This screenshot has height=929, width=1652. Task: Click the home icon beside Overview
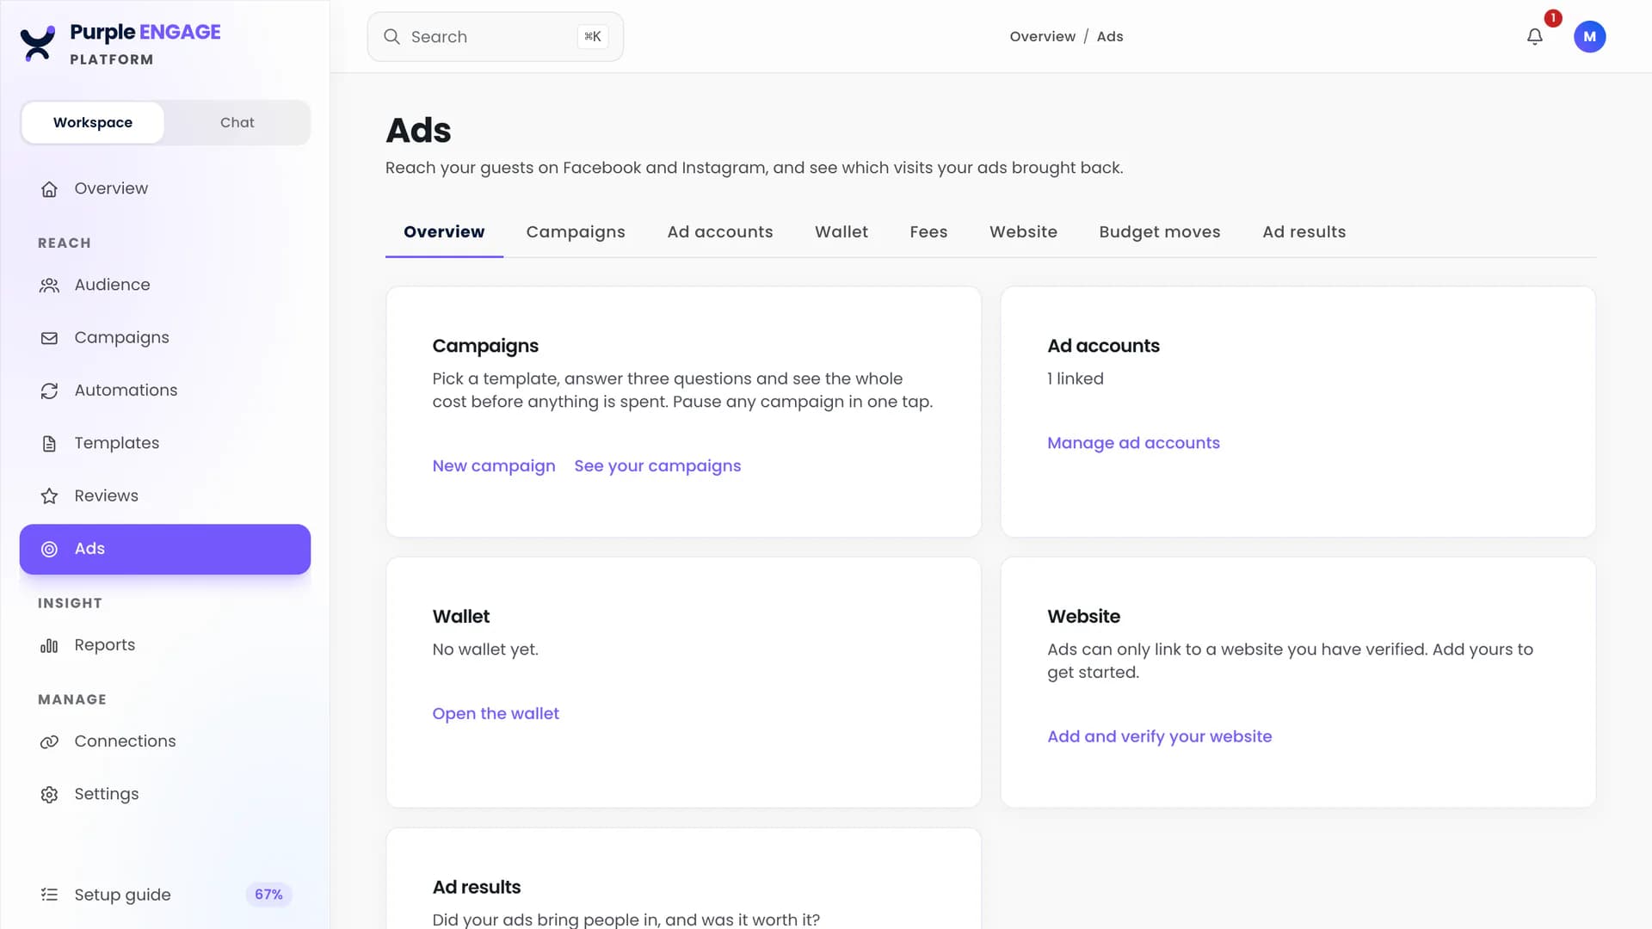tap(49, 189)
